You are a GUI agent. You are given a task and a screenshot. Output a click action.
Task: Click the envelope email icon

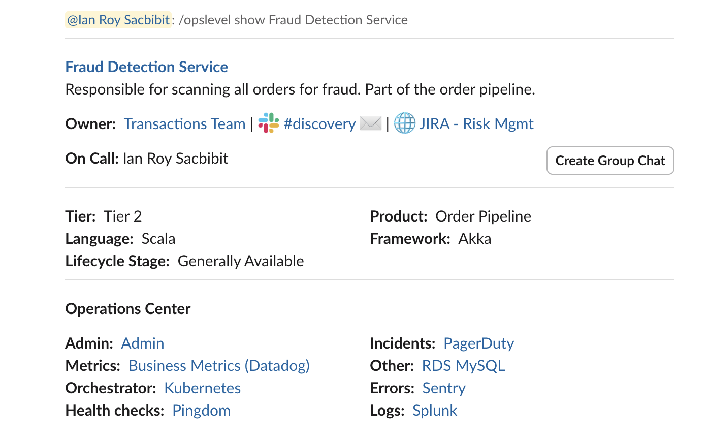(x=371, y=123)
